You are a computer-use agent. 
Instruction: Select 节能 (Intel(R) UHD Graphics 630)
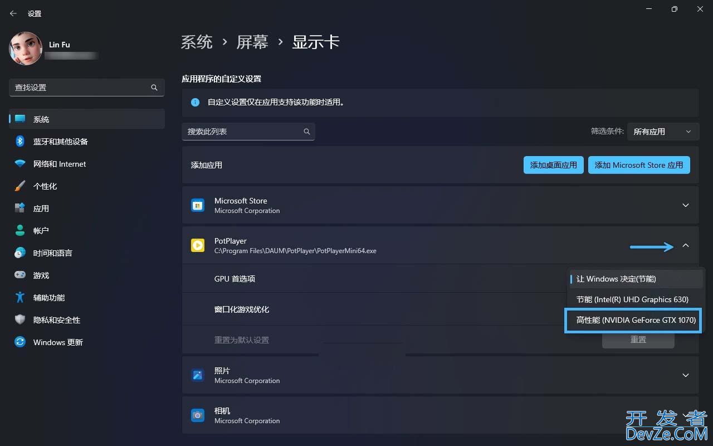(x=636, y=299)
